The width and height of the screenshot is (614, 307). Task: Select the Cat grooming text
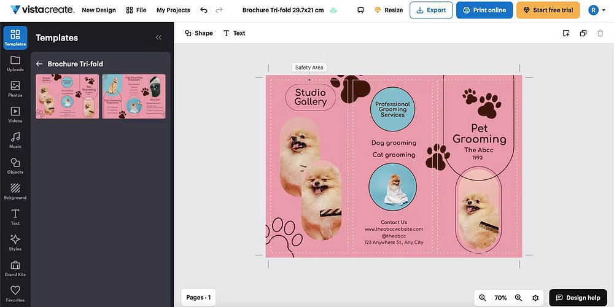coord(394,155)
